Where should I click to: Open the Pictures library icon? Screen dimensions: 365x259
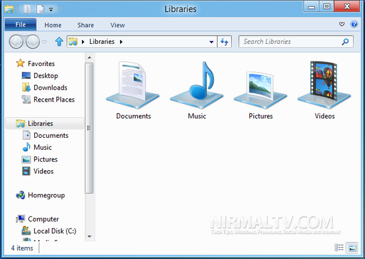tap(260, 90)
